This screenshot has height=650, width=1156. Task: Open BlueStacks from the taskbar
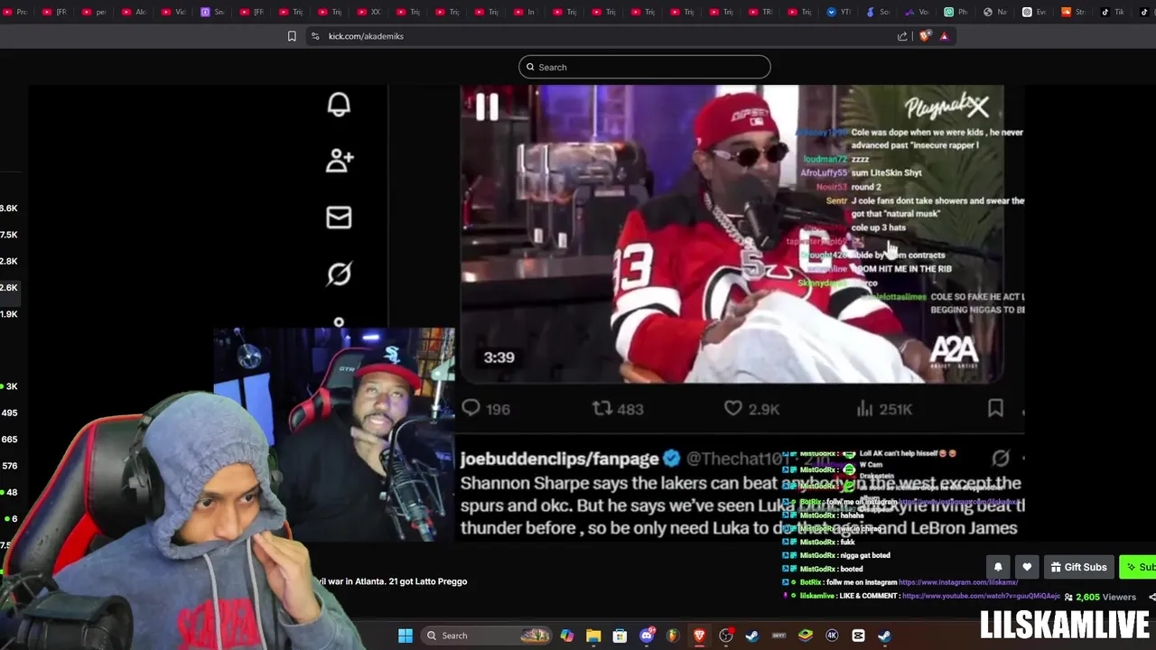coord(806,636)
